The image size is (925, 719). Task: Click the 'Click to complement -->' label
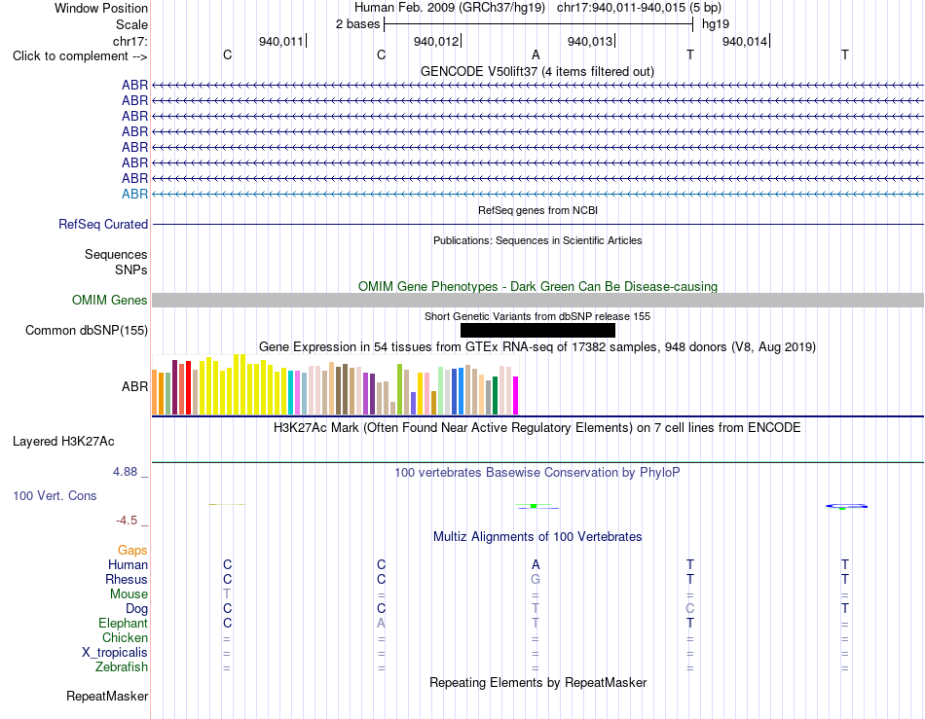80,56
